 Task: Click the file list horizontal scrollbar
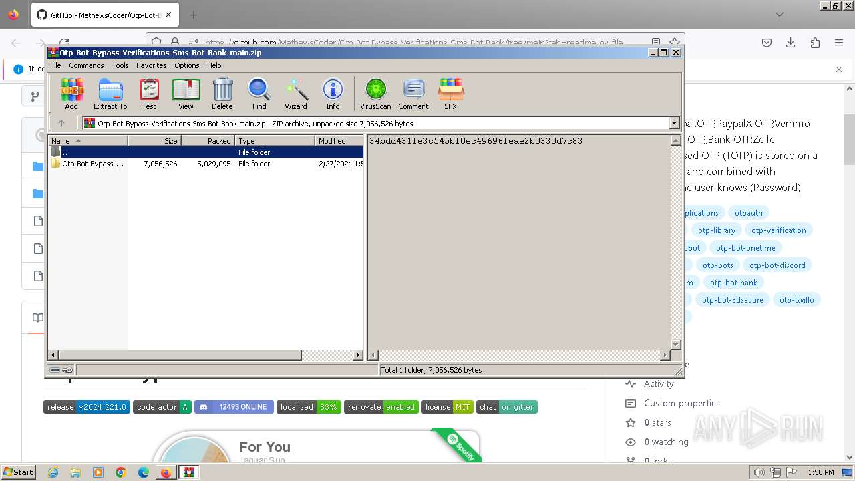206,355
